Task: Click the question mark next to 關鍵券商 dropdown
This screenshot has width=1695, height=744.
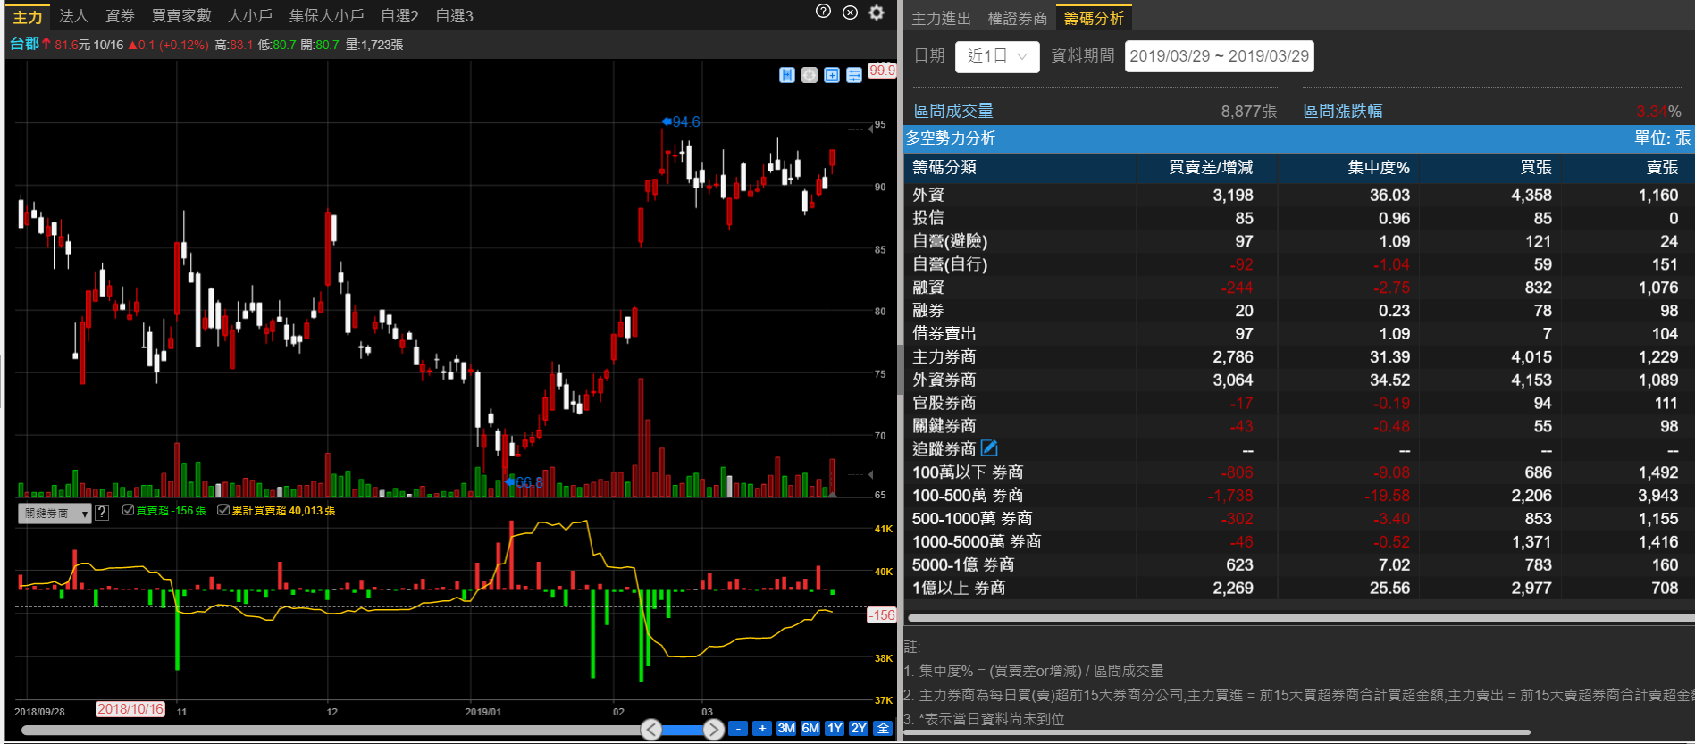Action: click(102, 512)
